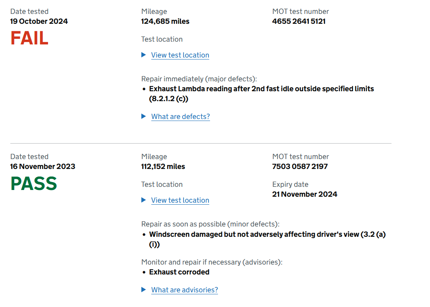Open View test location for the November 2023 test
This screenshot has width=430, height=307.
[180, 200]
